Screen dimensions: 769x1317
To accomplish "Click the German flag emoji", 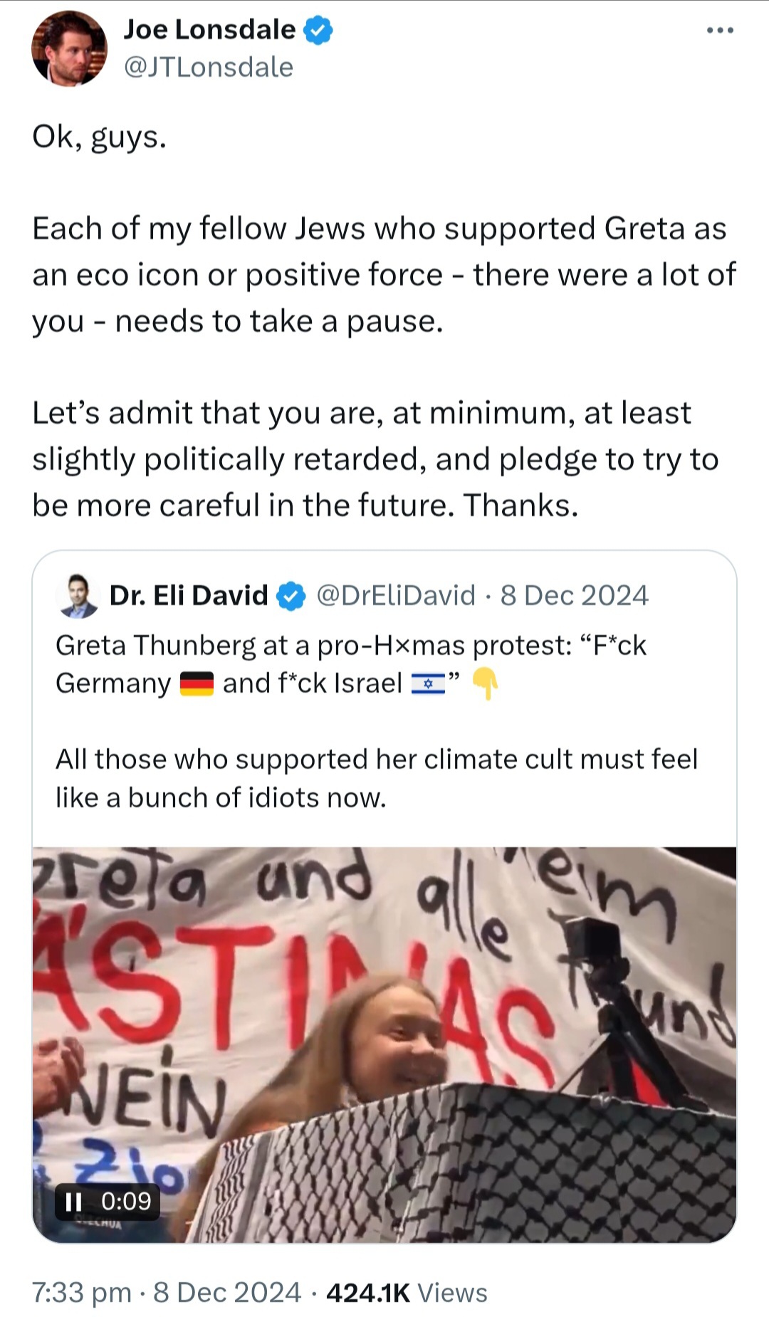I will click(x=197, y=683).
